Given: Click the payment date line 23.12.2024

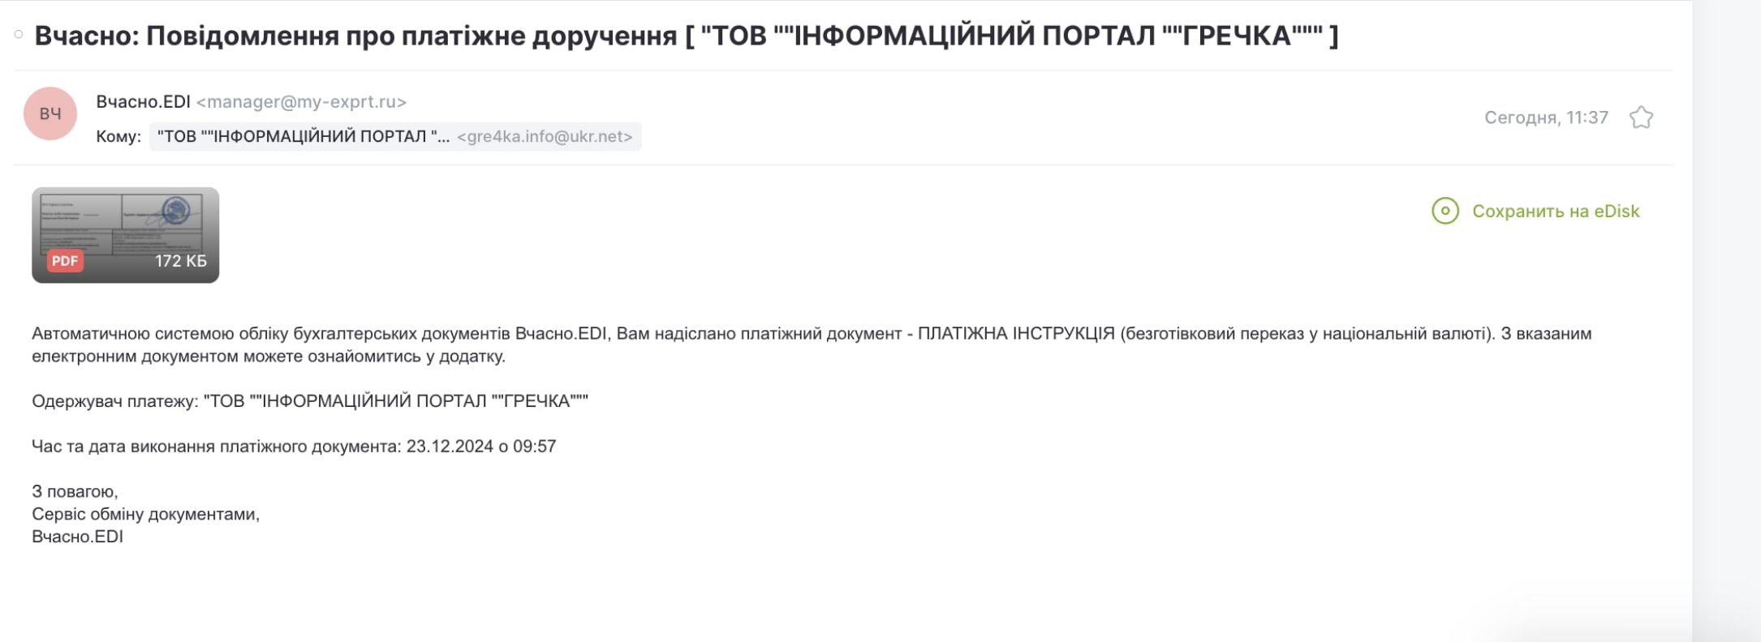Looking at the screenshot, I should pos(294,446).
